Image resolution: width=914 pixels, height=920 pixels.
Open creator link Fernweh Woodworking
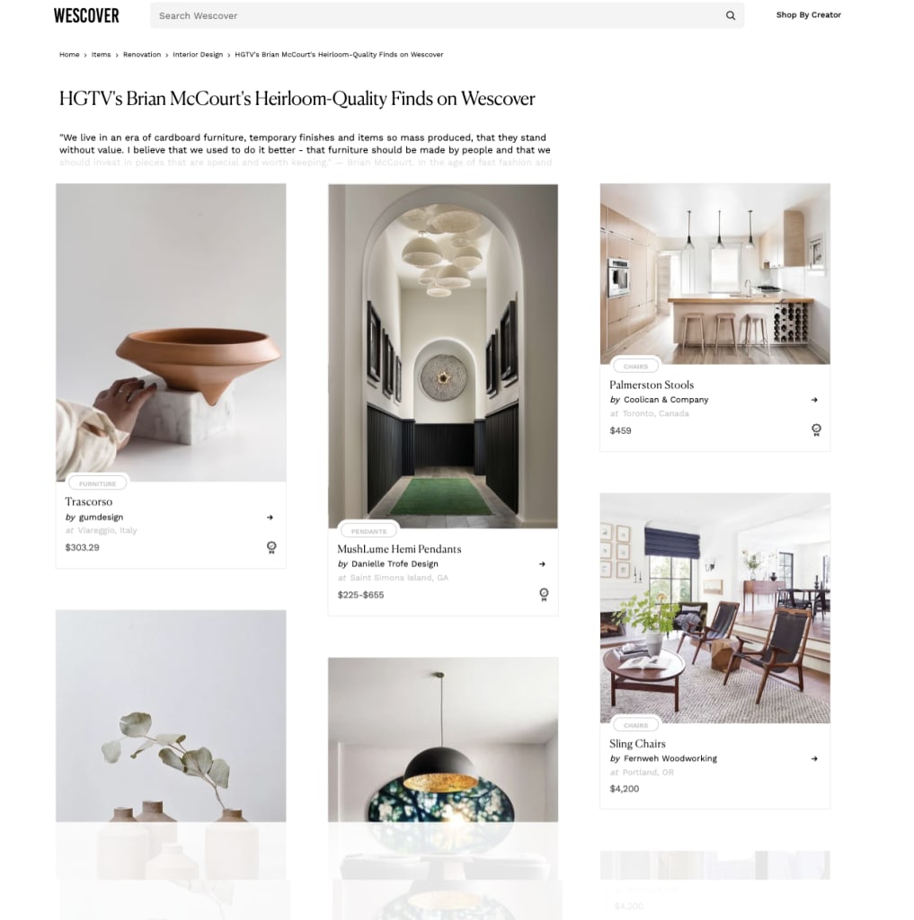670,758
